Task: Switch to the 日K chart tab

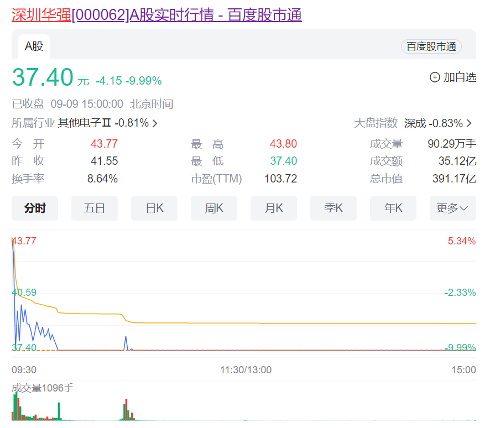Action: [154, 208]
